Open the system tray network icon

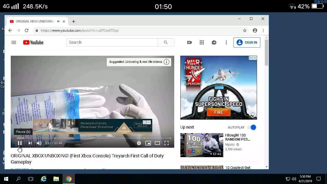[288, 179]
